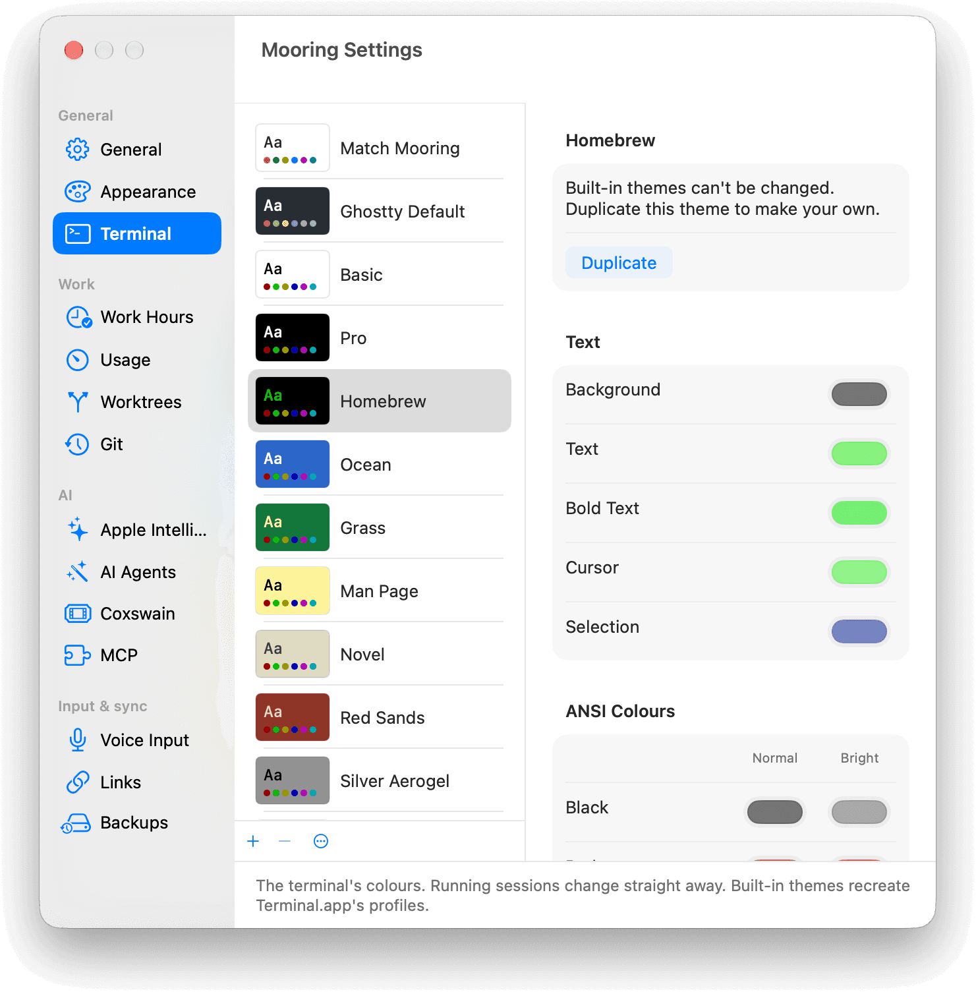Viewport: 976px width, 992px height.
Task: Add a new theme with plus
Action: click(253, 841)
